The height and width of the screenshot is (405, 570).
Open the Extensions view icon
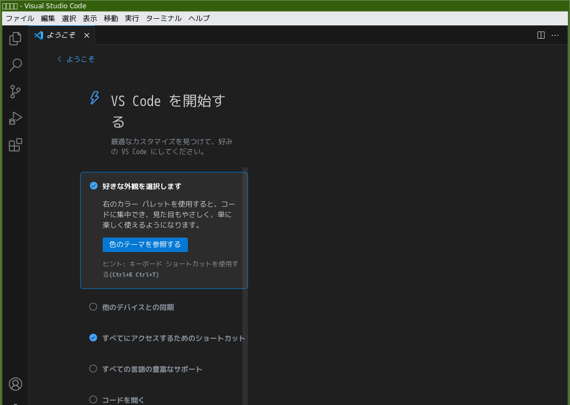tap(15, 145)
